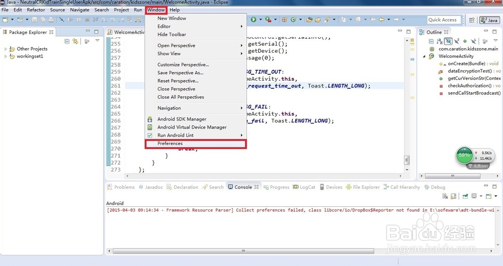Open Android Virtual Device Manager entry

pyautogui.click(x=192, y=127)
